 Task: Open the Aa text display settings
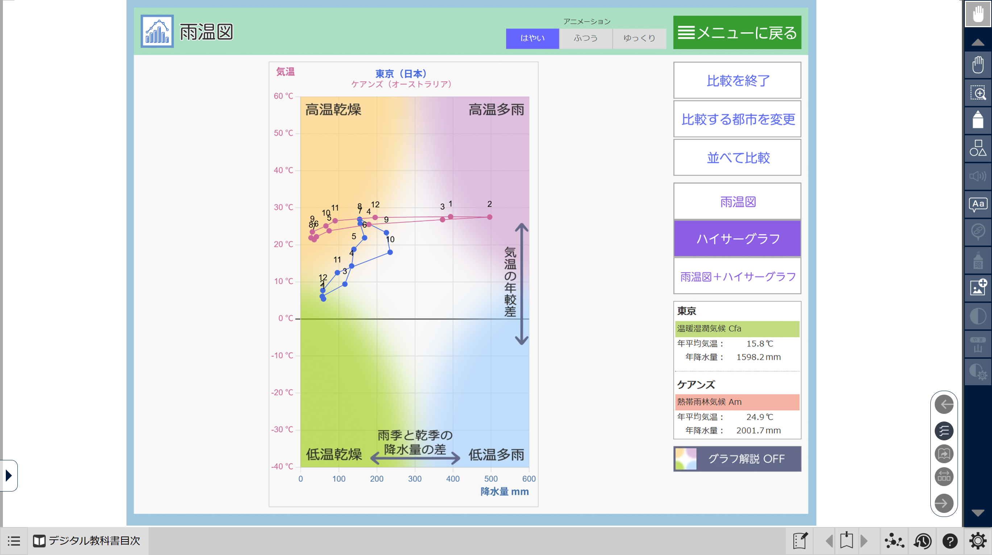coord(978,204)
